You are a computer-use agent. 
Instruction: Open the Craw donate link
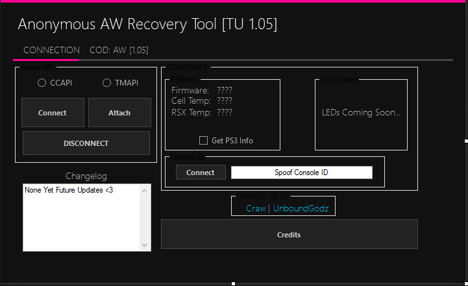[x=256, y=208]
